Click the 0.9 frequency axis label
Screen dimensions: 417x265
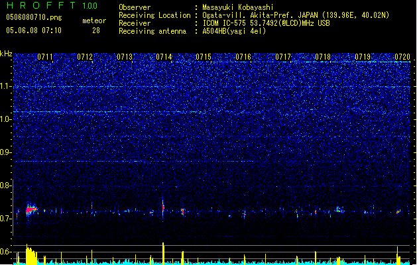pos(5,152)
